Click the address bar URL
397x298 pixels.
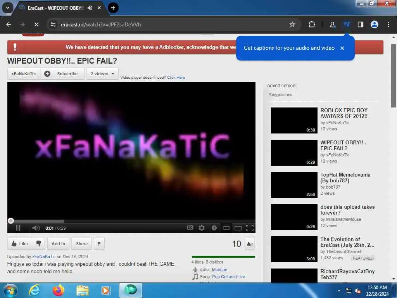coord(101,24)
